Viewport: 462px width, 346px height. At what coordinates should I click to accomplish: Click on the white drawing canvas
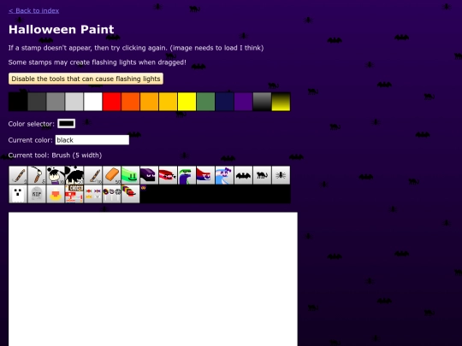point(153,279)
